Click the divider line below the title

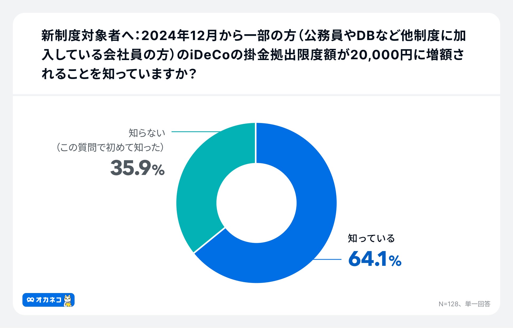coord(256,95)
